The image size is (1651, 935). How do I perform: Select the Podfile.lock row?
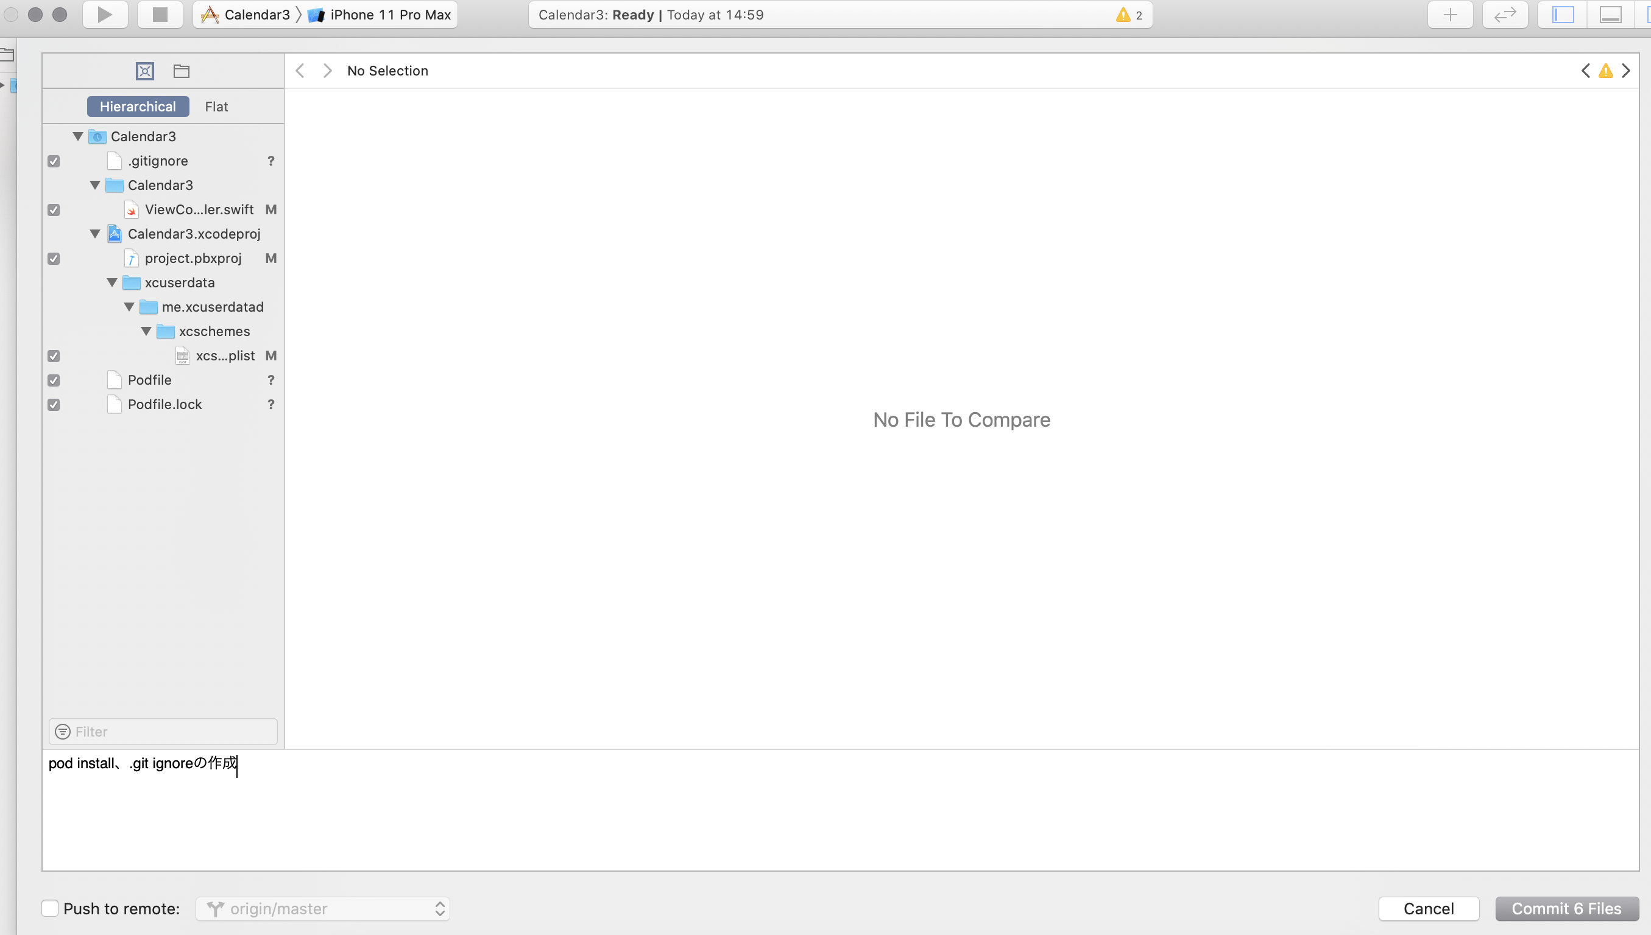tap(163, 405)
